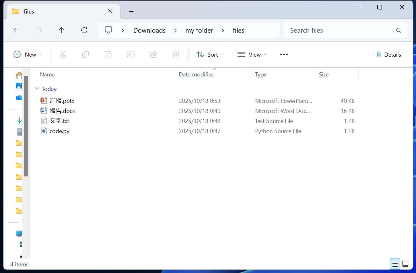Open the New item menu
416x273 pixels.
[x=28, y=55]
